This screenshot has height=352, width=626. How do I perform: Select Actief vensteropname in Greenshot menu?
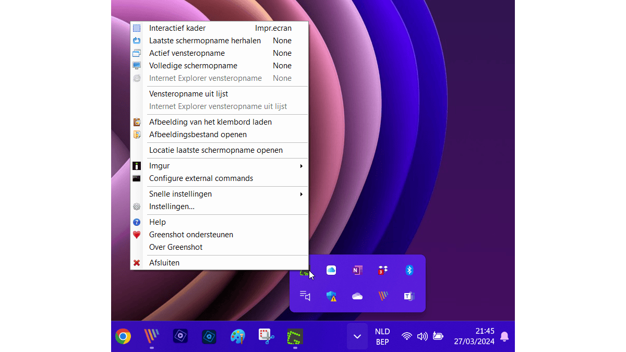point(219,53)
